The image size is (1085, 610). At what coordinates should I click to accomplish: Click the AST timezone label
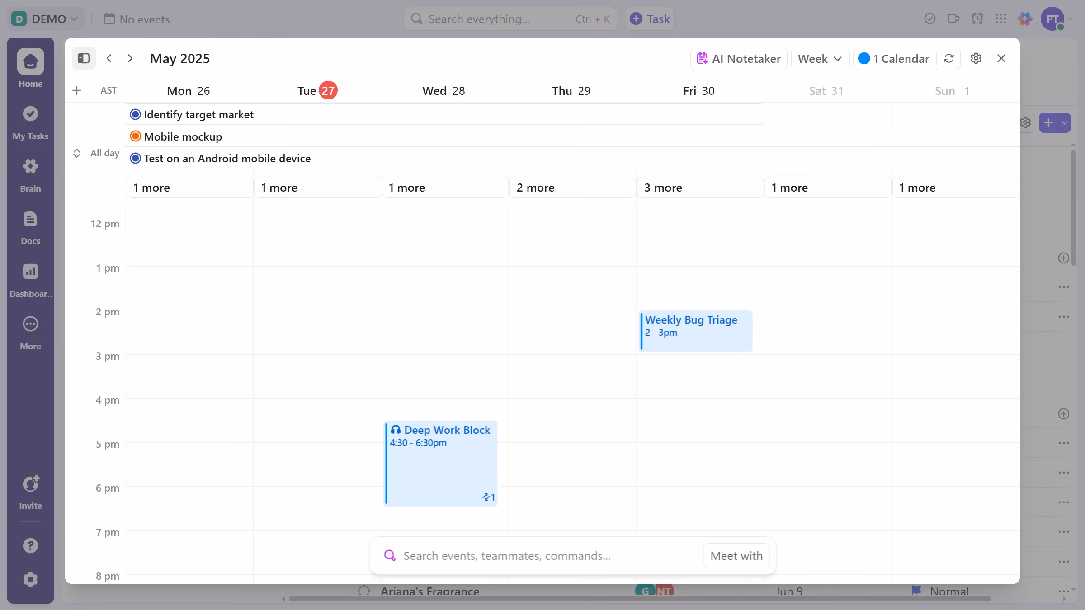(108, 90)
